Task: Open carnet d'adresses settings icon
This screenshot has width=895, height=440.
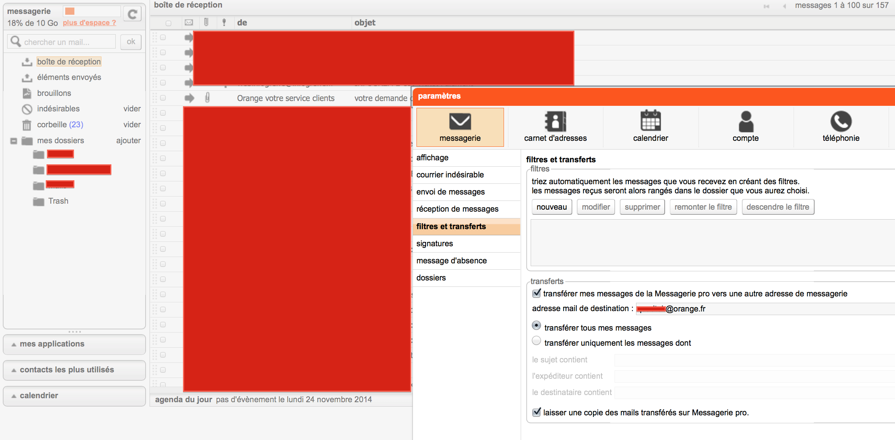Action: click(x=555, y=122)
